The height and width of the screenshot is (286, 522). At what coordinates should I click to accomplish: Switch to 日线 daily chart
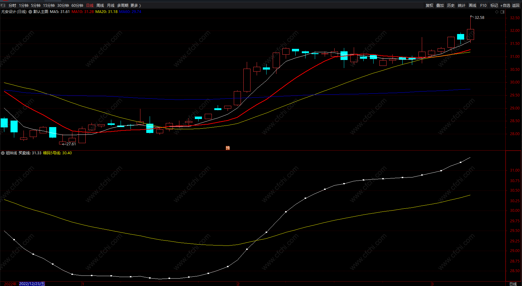tap(90, 6)
